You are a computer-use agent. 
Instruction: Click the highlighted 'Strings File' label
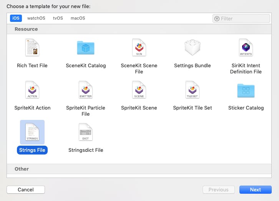click(32, 150)
